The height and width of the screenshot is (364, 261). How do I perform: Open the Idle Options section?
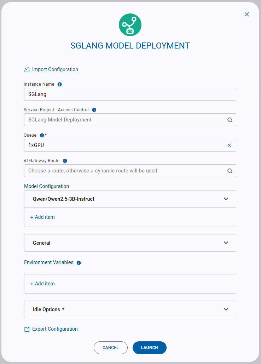click(226, 309)
